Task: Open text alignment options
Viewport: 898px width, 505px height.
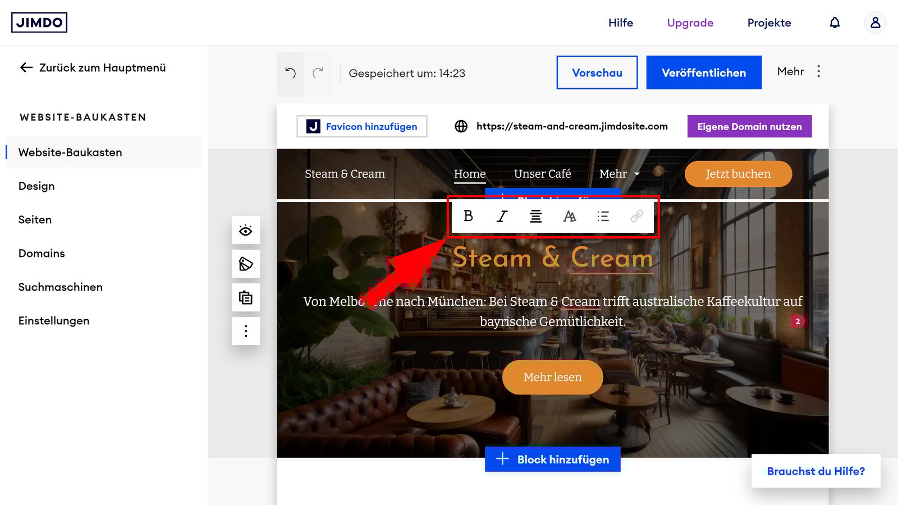Action: (536, 216)
